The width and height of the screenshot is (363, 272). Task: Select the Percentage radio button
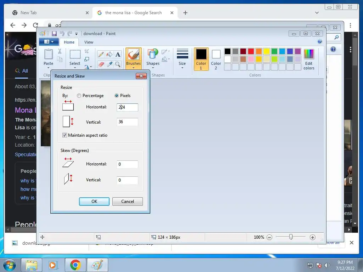(x=79, y=96)
